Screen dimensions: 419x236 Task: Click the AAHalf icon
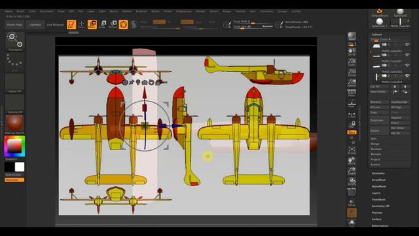[x=352, y=83]
